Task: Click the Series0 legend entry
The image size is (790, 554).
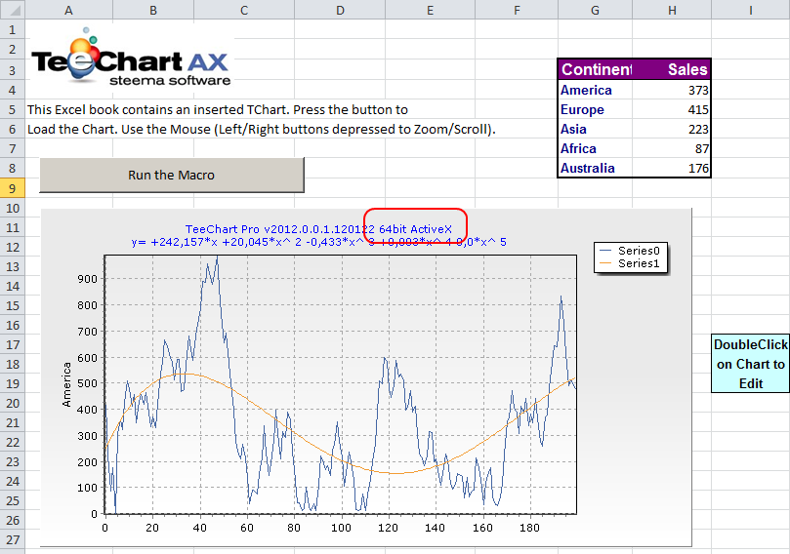Action: coord(630,251)
